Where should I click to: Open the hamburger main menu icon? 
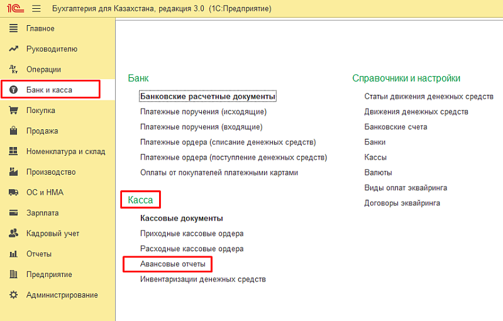(36, 9)
